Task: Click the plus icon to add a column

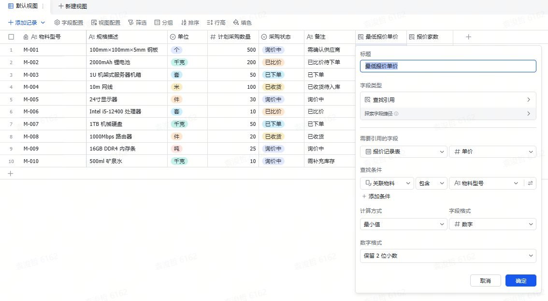Action: click(x=469, y=37)
